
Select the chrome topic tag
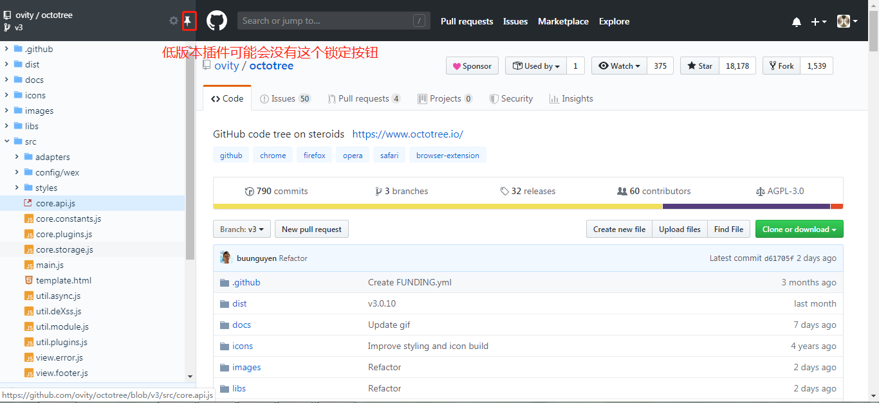[x=273, y=155]
